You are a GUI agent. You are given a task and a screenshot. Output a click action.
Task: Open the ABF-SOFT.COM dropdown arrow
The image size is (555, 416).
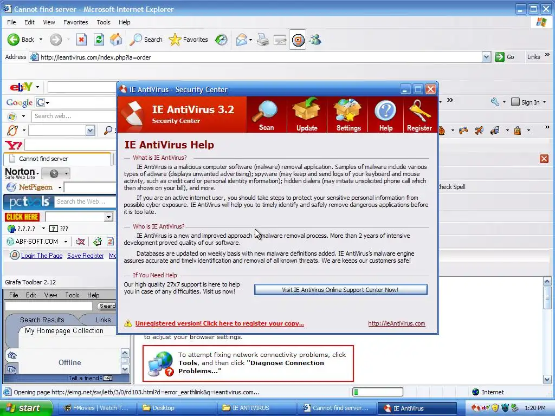[66, 242]
